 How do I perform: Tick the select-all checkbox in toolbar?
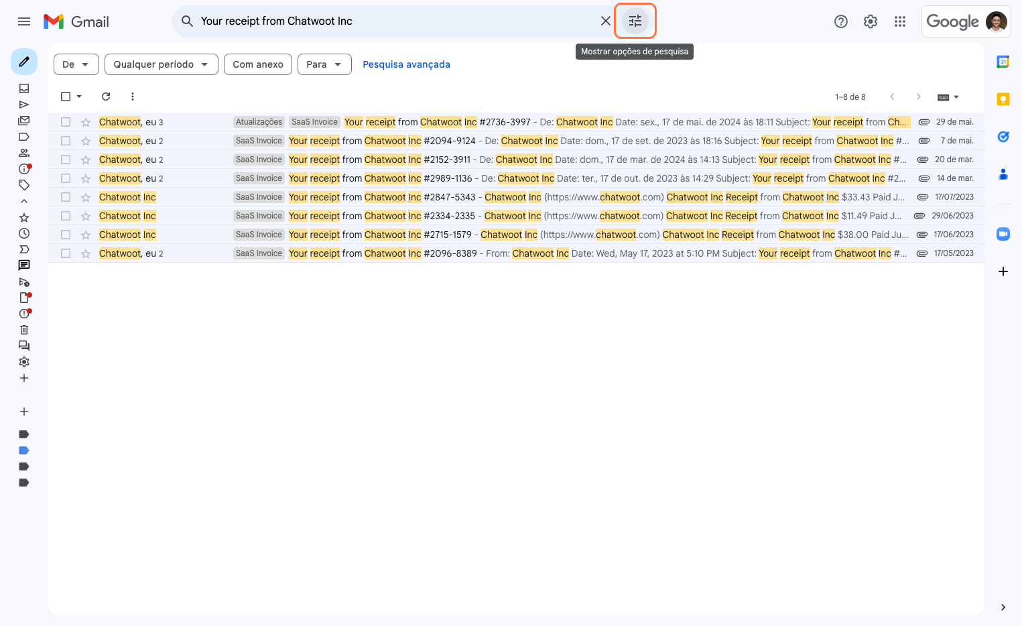pyautogui.click(x=66, y=97)
